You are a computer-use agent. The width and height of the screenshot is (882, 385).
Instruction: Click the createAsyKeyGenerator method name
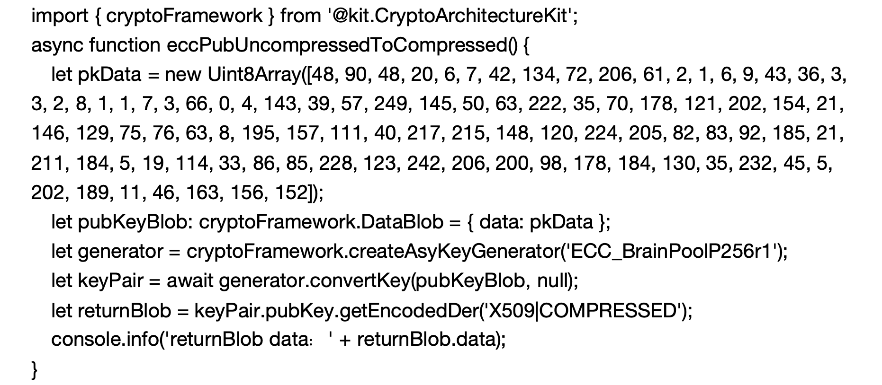tap(454, 251)
